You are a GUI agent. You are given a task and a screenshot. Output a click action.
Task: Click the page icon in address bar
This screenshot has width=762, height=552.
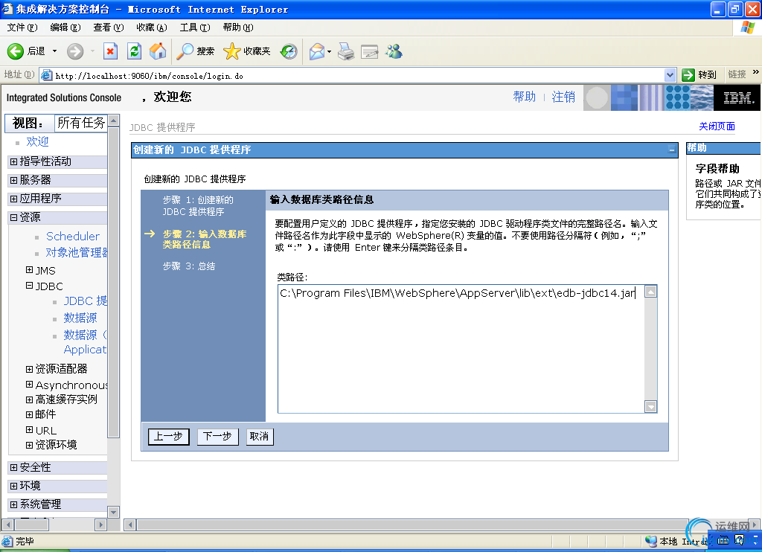coord(46,75)
